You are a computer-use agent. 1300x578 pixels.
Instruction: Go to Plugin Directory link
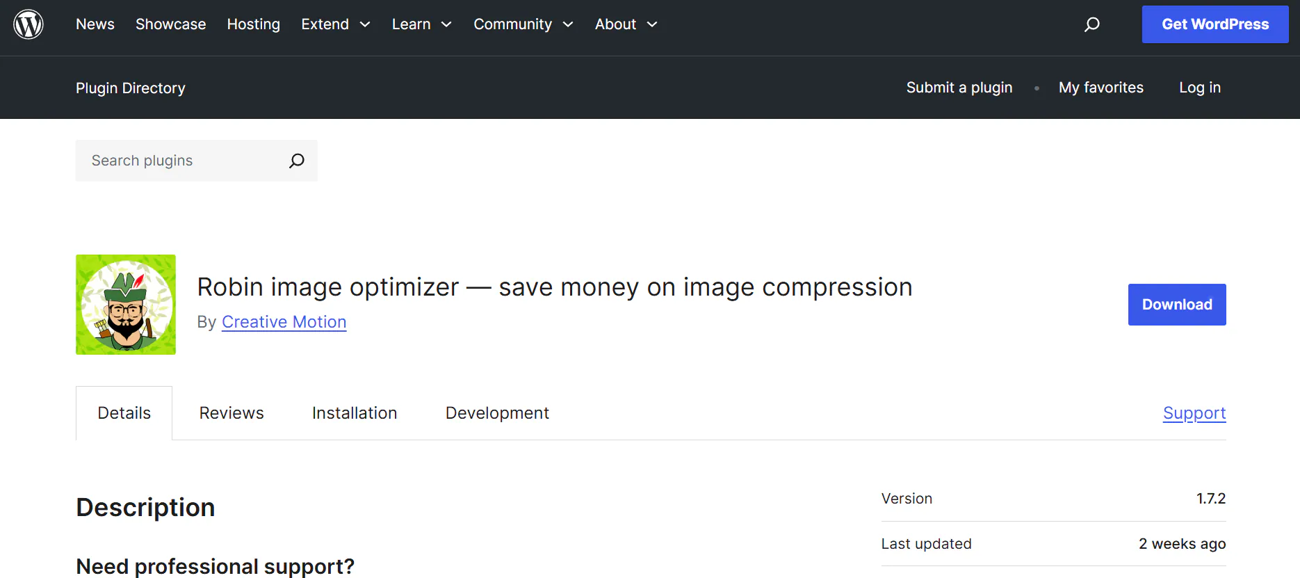(x=131, y=88)
